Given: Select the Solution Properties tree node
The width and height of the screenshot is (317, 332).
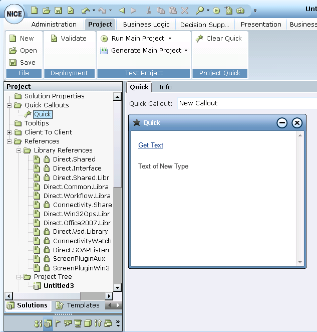Looking at the screenshot, I should click(55, 96).
